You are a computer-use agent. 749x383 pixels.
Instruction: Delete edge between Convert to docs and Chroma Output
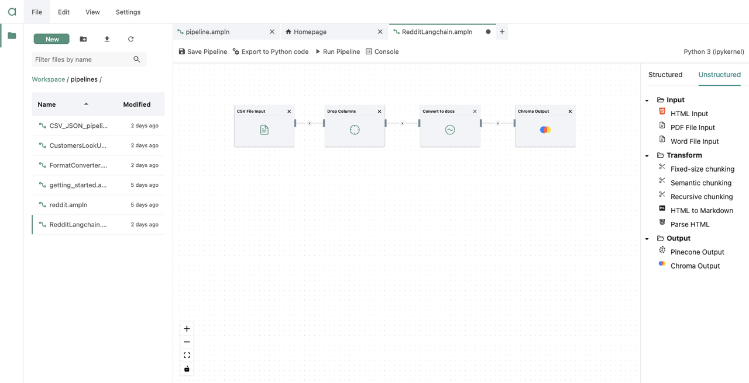[497, 123]
